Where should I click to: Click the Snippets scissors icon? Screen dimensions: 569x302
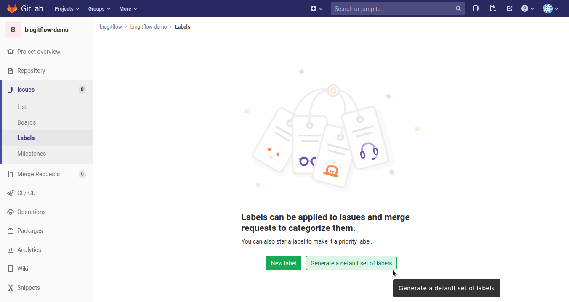coord(11,288)
